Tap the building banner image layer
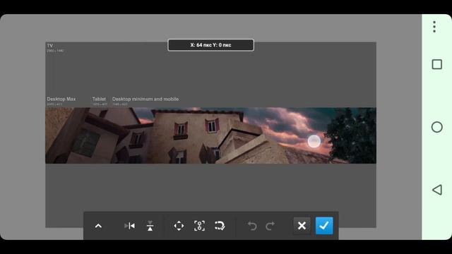This screenshot has height=254, width=452. click(x=210, y=135)
